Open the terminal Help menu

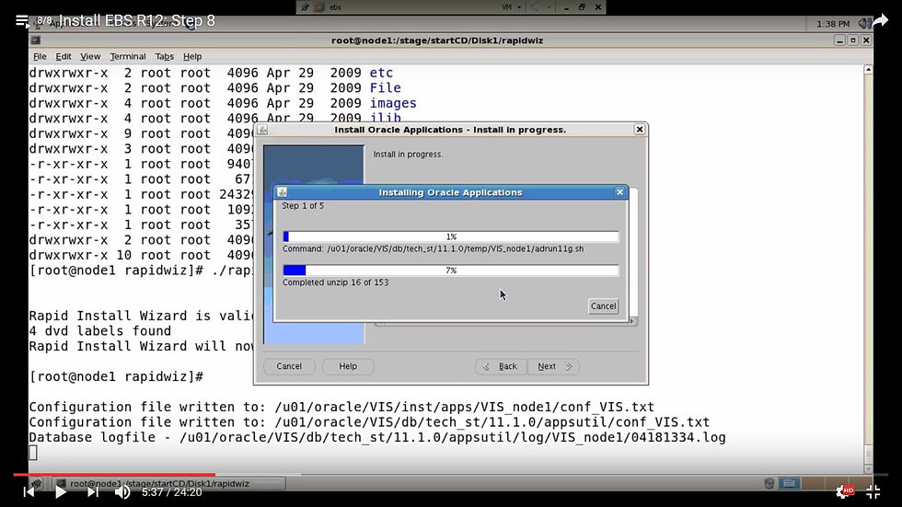(x=192, y=56)
